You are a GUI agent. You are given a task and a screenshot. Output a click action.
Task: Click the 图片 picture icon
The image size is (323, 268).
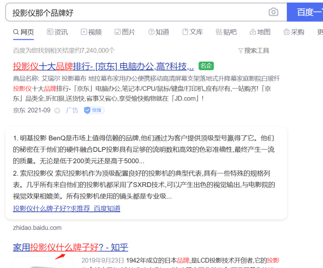click(118, 32)
